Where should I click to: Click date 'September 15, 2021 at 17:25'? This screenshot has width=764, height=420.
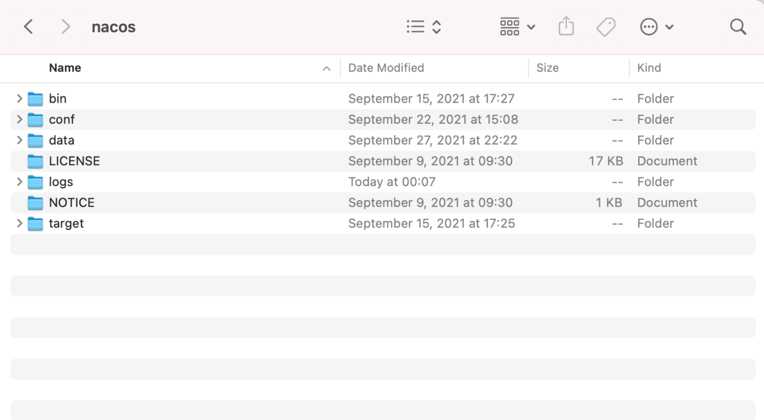pos(432,223)
